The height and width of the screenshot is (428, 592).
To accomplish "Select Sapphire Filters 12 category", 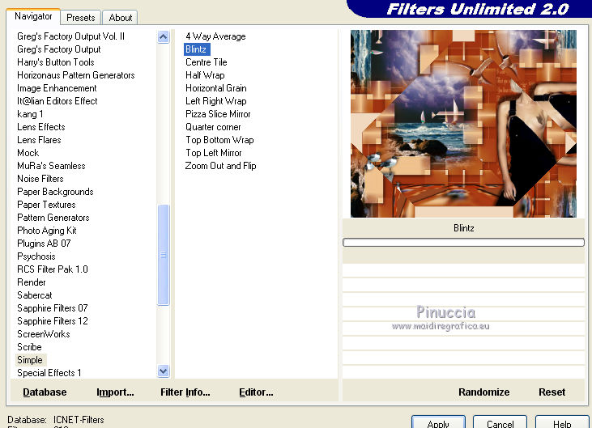I will (53, 321).
